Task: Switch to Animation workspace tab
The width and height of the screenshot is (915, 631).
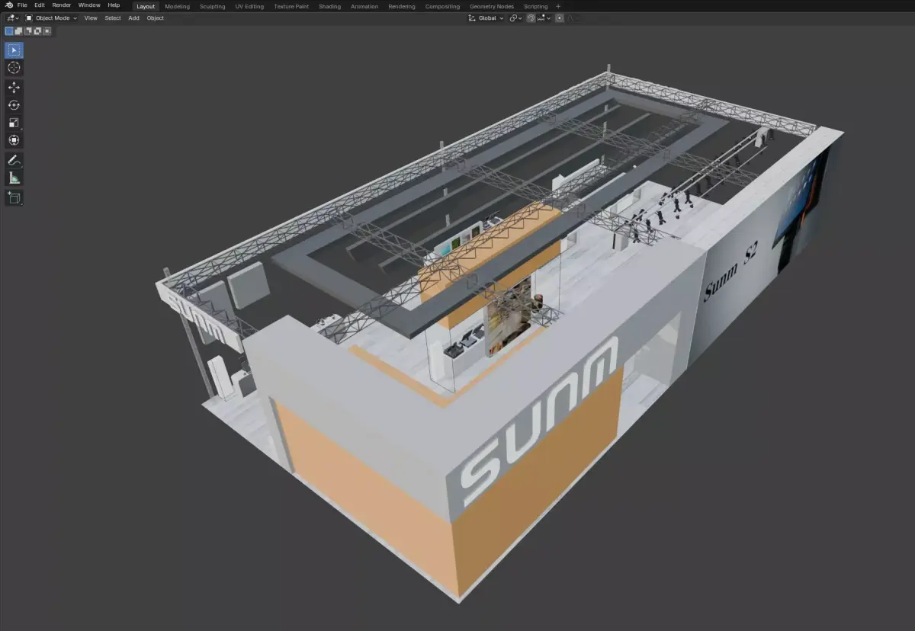Action: point(364,6)
